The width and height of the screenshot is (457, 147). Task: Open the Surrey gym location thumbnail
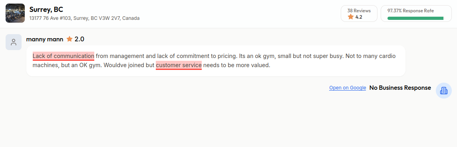point(15,13)
